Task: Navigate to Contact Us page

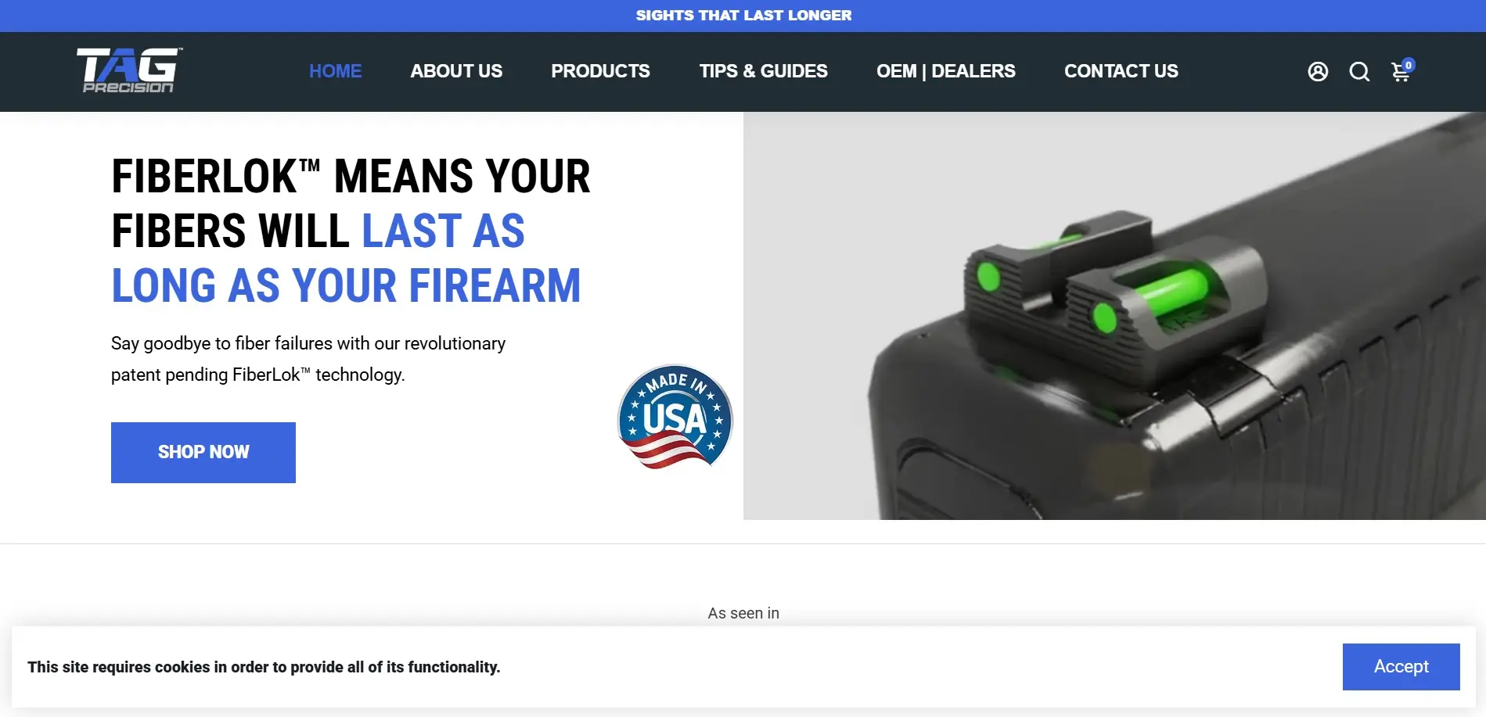Action: 1121,71
